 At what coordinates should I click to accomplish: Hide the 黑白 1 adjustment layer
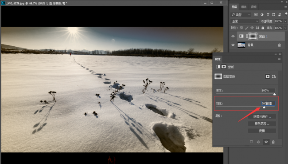pyautogui.click(x=233, y=36)
